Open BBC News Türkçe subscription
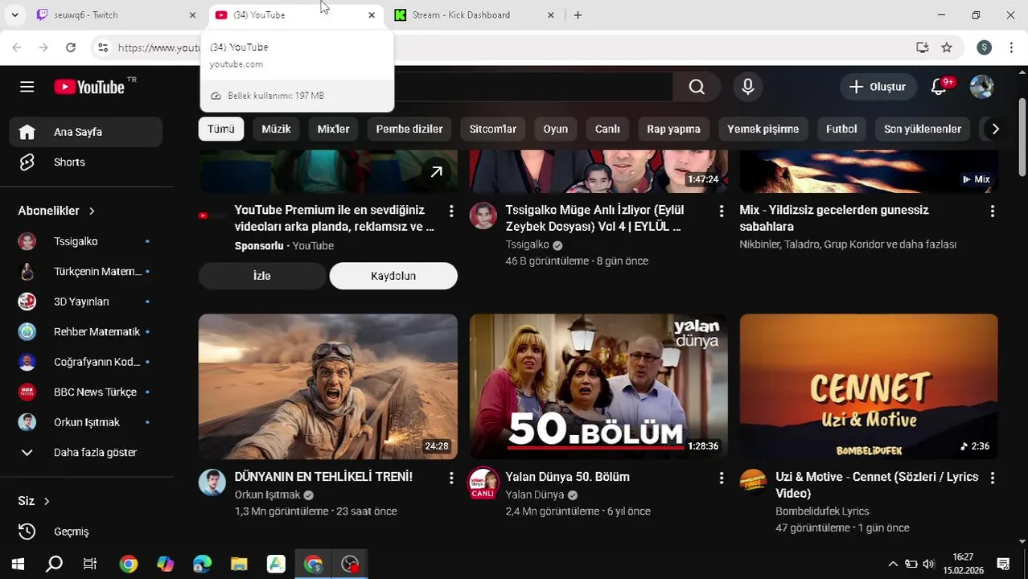 [86, 392]
